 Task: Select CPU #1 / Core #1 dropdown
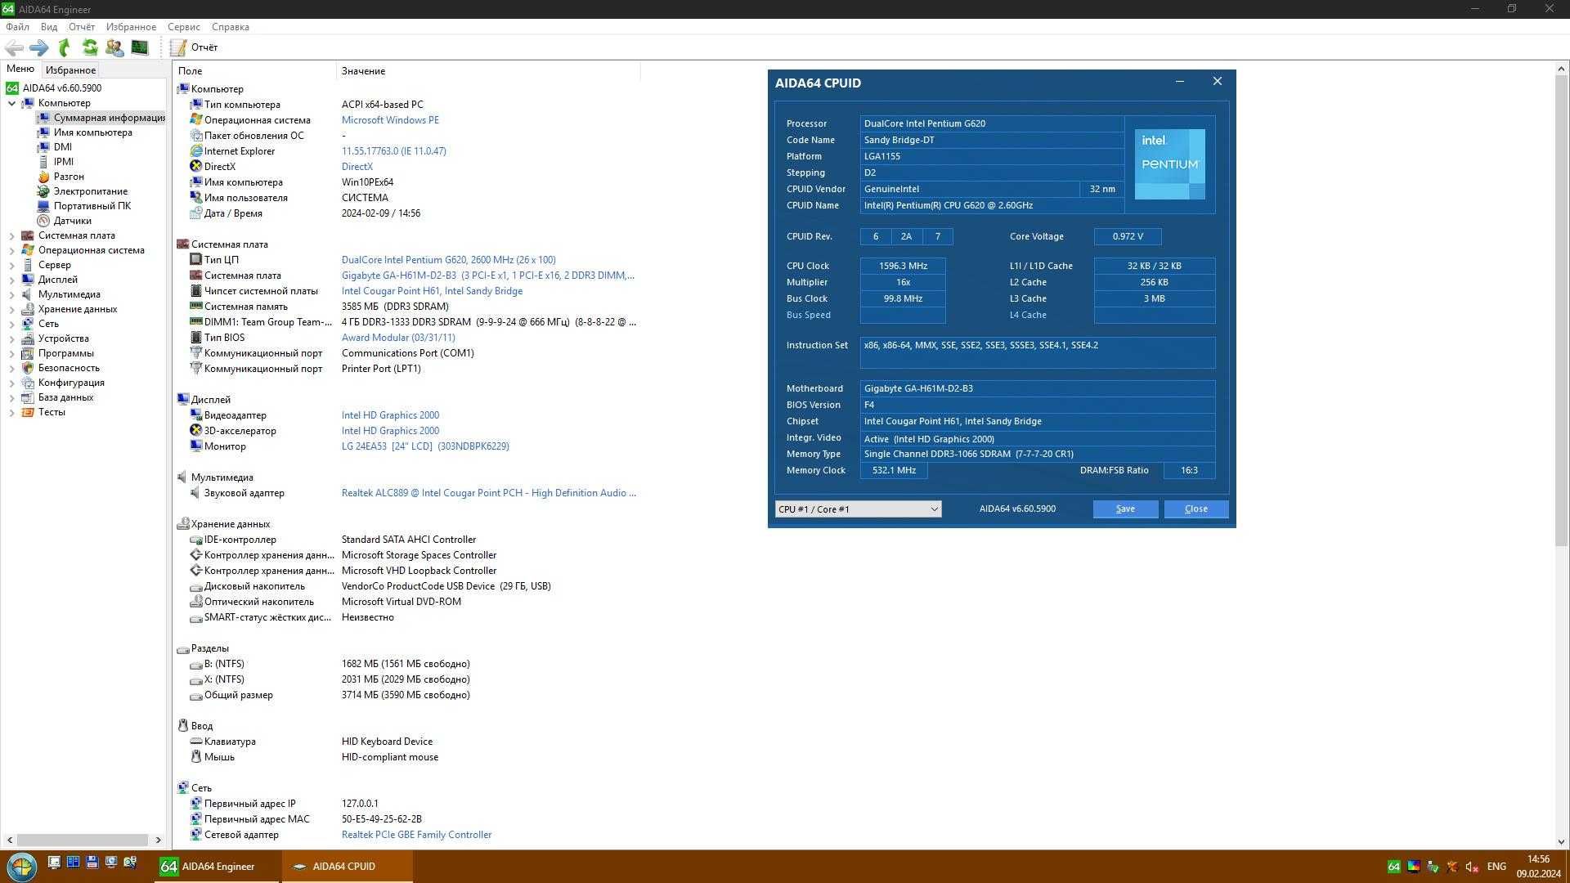point(857,509)
